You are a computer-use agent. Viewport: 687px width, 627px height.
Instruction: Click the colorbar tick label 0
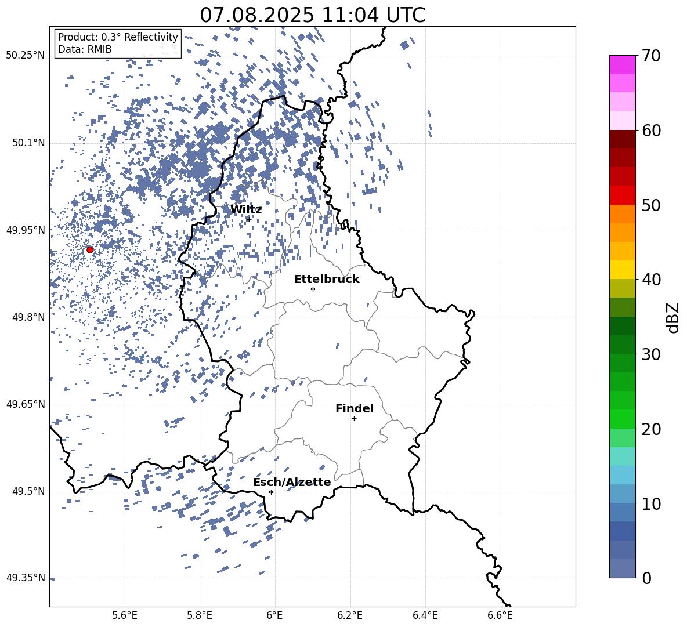[x=646, y=578]
